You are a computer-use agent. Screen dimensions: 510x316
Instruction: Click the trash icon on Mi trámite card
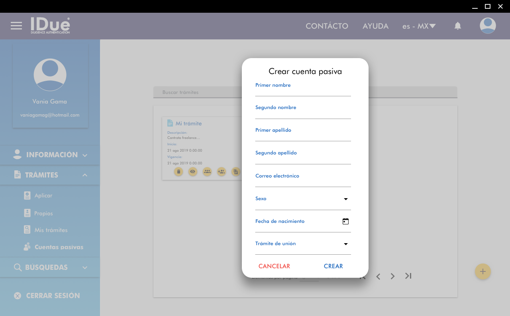pyautogui.click(x=178, y=172)
